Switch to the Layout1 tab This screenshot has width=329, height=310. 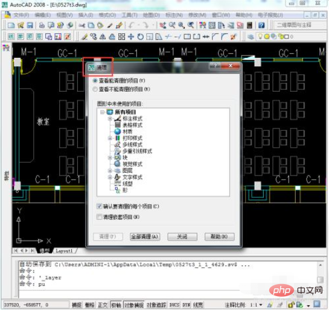click(x=64, y=251)
